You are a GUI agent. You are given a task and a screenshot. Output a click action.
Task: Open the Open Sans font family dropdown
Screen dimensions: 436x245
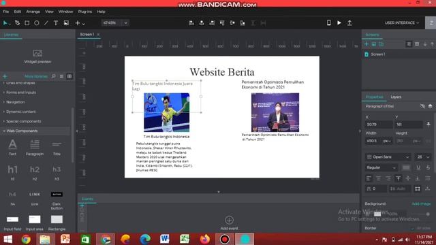pyautogui.click(x=388, y=157)
